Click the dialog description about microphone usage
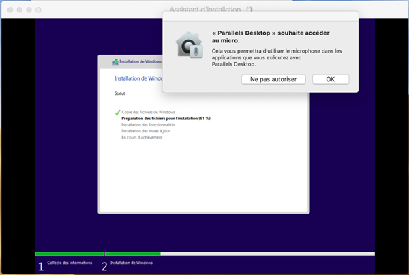Screen dimensions: 409x275 pos(277,57)
